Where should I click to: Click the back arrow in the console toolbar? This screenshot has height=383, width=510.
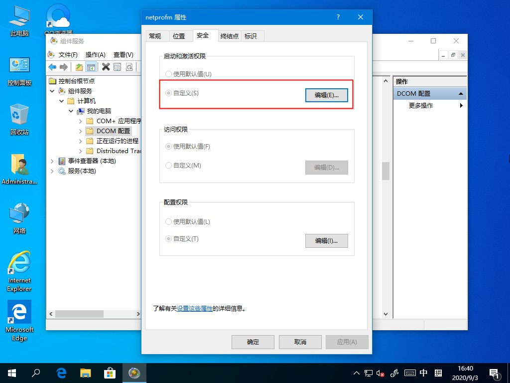coord(52,67)
